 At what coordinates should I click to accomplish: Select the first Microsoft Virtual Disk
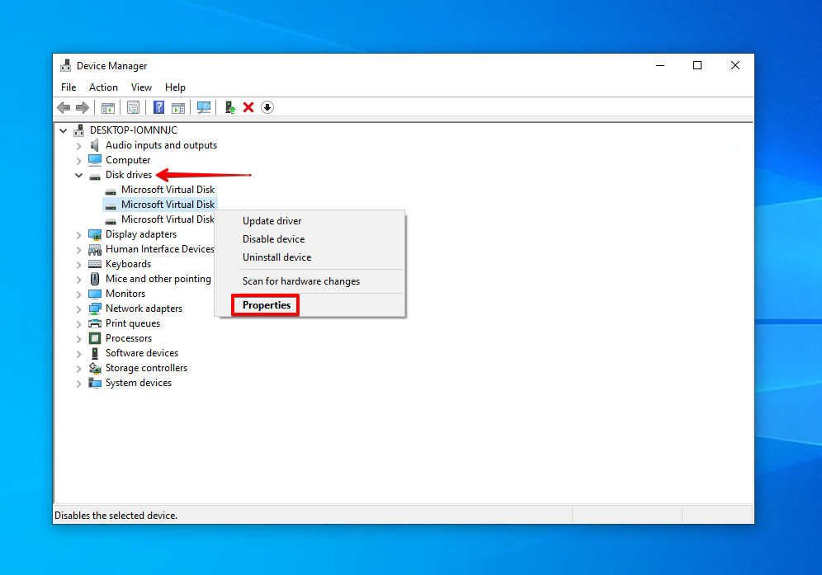(x=168, y=190)
